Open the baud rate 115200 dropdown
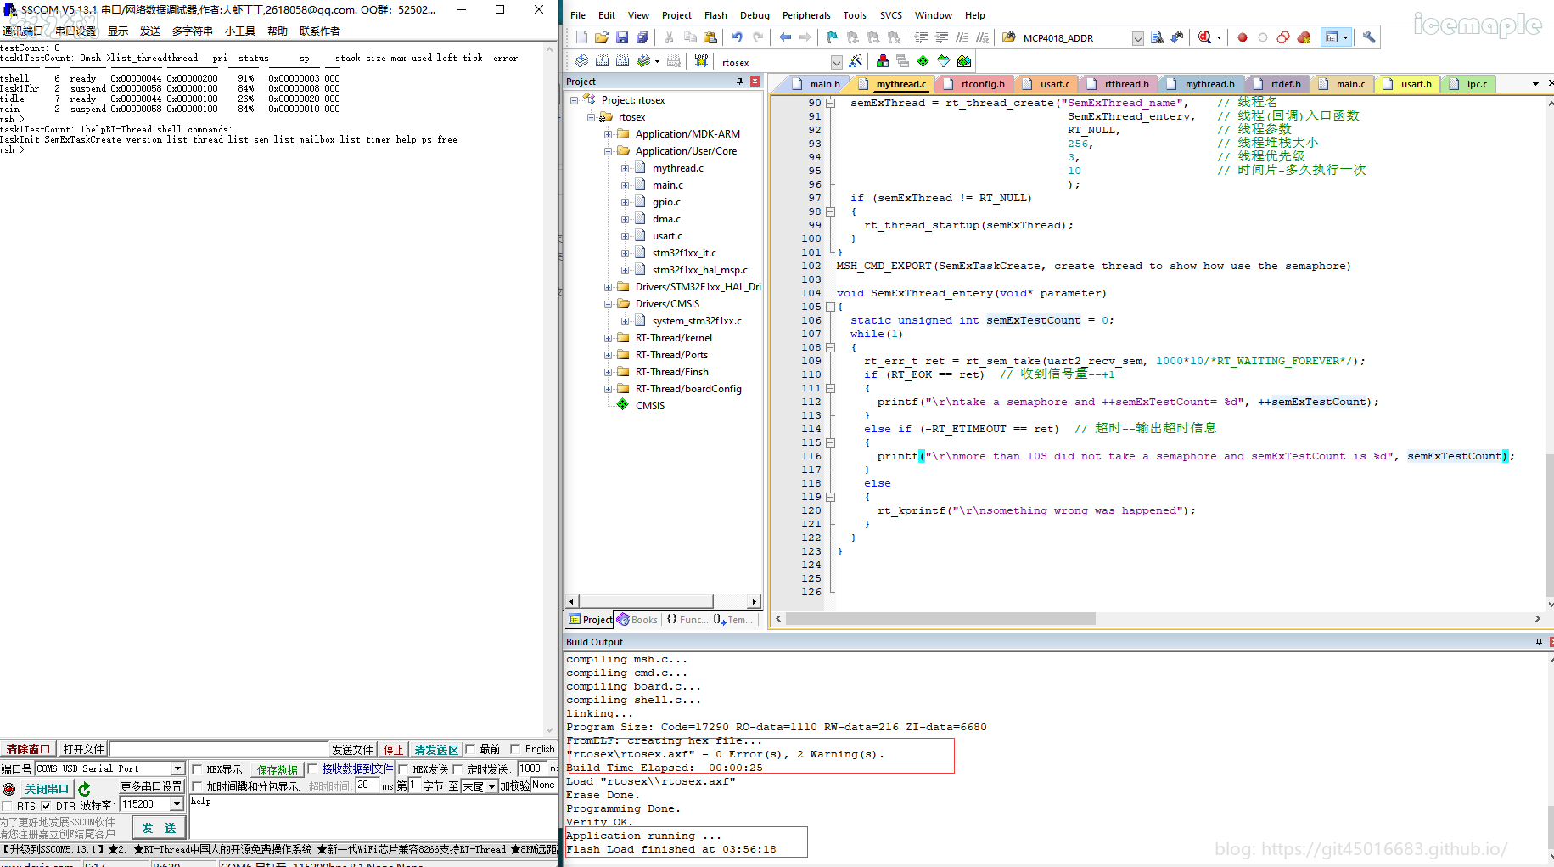 click(177, 804)
